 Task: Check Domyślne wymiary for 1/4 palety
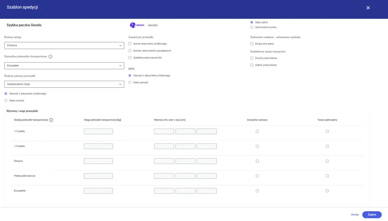pyautogui.click(x=257, y=146)
